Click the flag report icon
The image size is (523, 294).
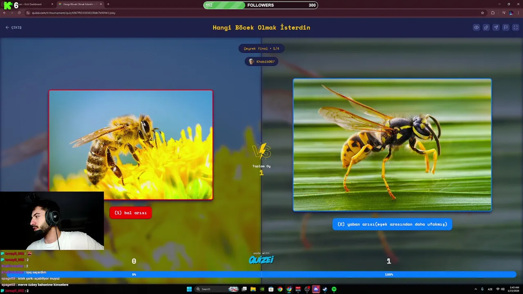point(506,27)
